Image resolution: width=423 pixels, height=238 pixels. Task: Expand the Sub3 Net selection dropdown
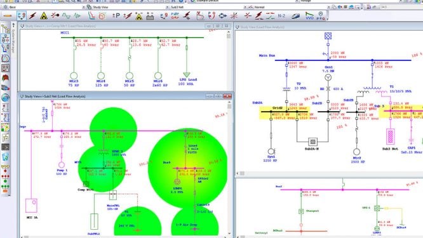(245, 7)
